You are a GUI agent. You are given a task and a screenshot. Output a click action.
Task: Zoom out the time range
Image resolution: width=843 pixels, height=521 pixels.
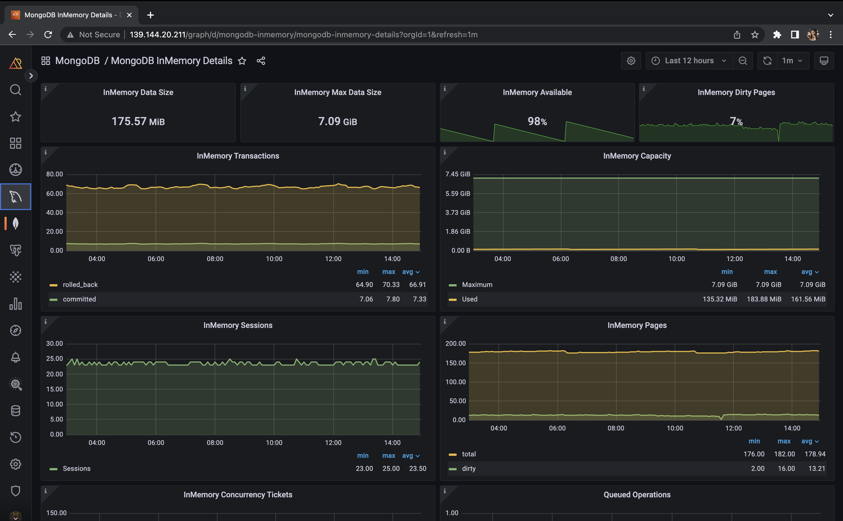(743, 61)
